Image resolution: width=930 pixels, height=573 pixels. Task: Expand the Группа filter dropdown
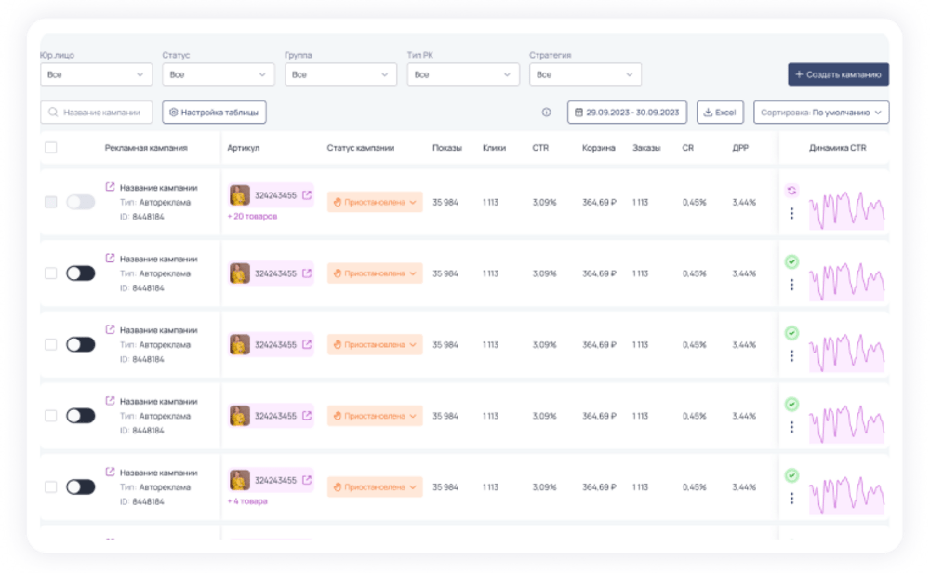click(340, 74)
